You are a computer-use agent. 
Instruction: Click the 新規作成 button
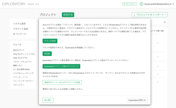point(68,15)
